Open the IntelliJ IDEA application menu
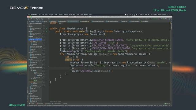 34,15
